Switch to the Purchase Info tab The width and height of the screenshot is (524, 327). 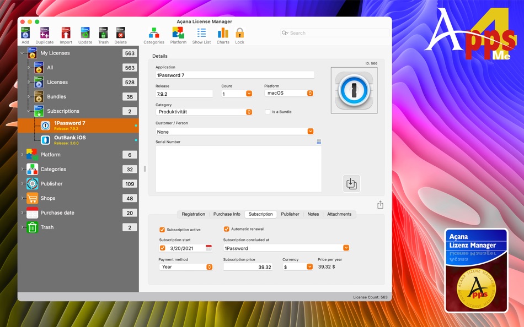point(227,214)
